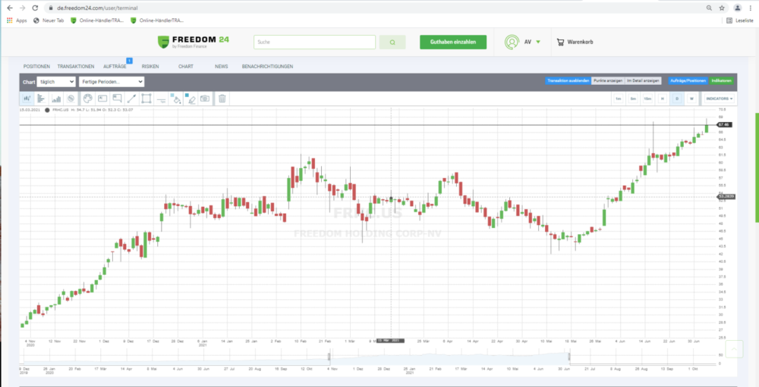The image size is (759, 387).
Task: Go back in the browser
Action: click(10, 8)
